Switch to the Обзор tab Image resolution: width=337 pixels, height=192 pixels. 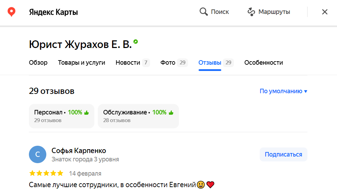pyautogui.click(x=38, y=63)
